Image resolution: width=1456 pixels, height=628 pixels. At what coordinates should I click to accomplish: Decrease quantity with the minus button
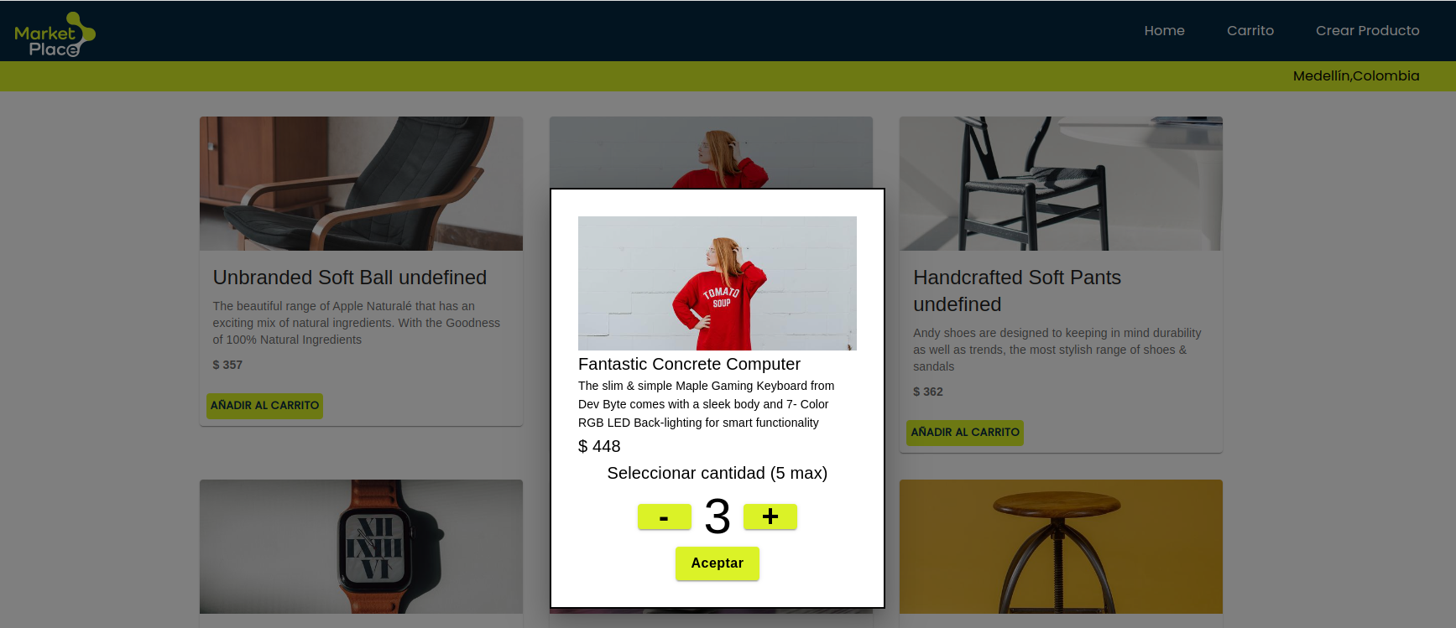(x=664, y=517)
